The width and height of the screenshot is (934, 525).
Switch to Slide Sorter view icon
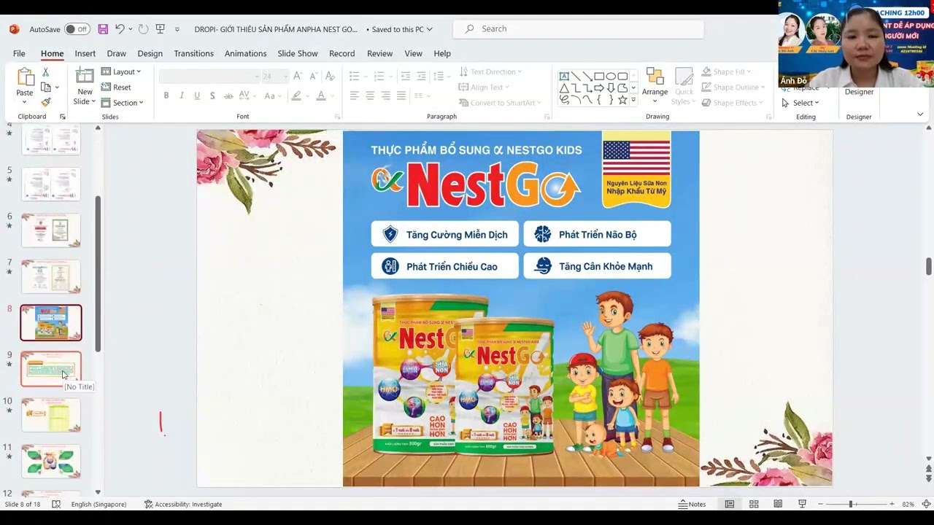coord(754,504)
